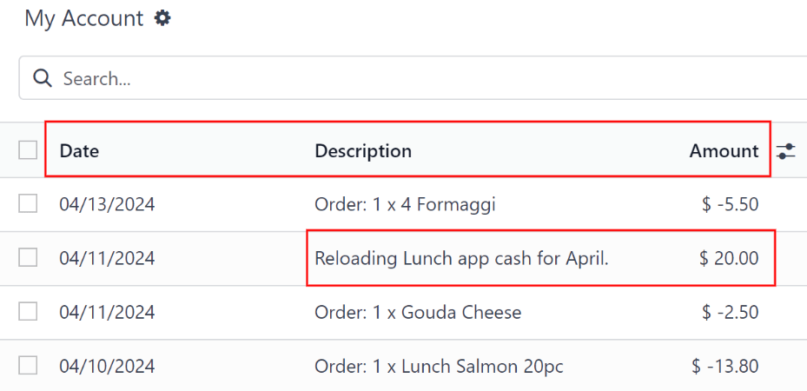This screenshot has width=807, height=391.
Task: Click the search magnifier icon
Action: (42, 78)
